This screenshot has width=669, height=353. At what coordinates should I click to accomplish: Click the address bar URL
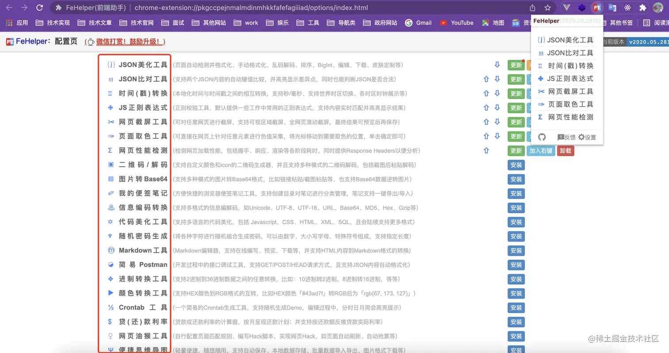pyautogui.click(x=251, y=8)
